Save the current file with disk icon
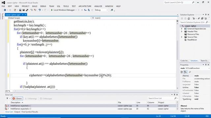This screenshot has width=211, height=118. tap(23, 10)
